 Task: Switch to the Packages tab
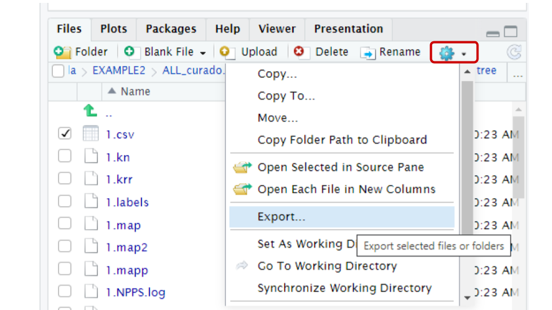(x=171, y=29)
